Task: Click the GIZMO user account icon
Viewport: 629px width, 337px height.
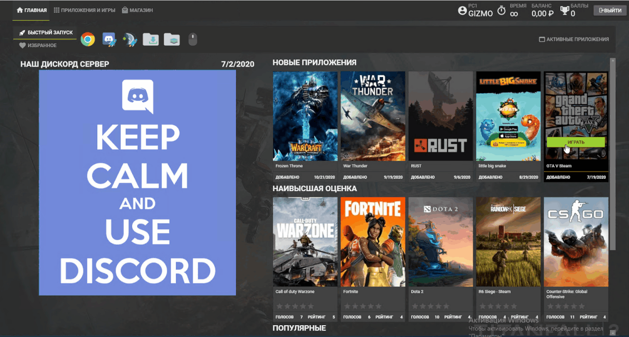Action: click(462, 10)
